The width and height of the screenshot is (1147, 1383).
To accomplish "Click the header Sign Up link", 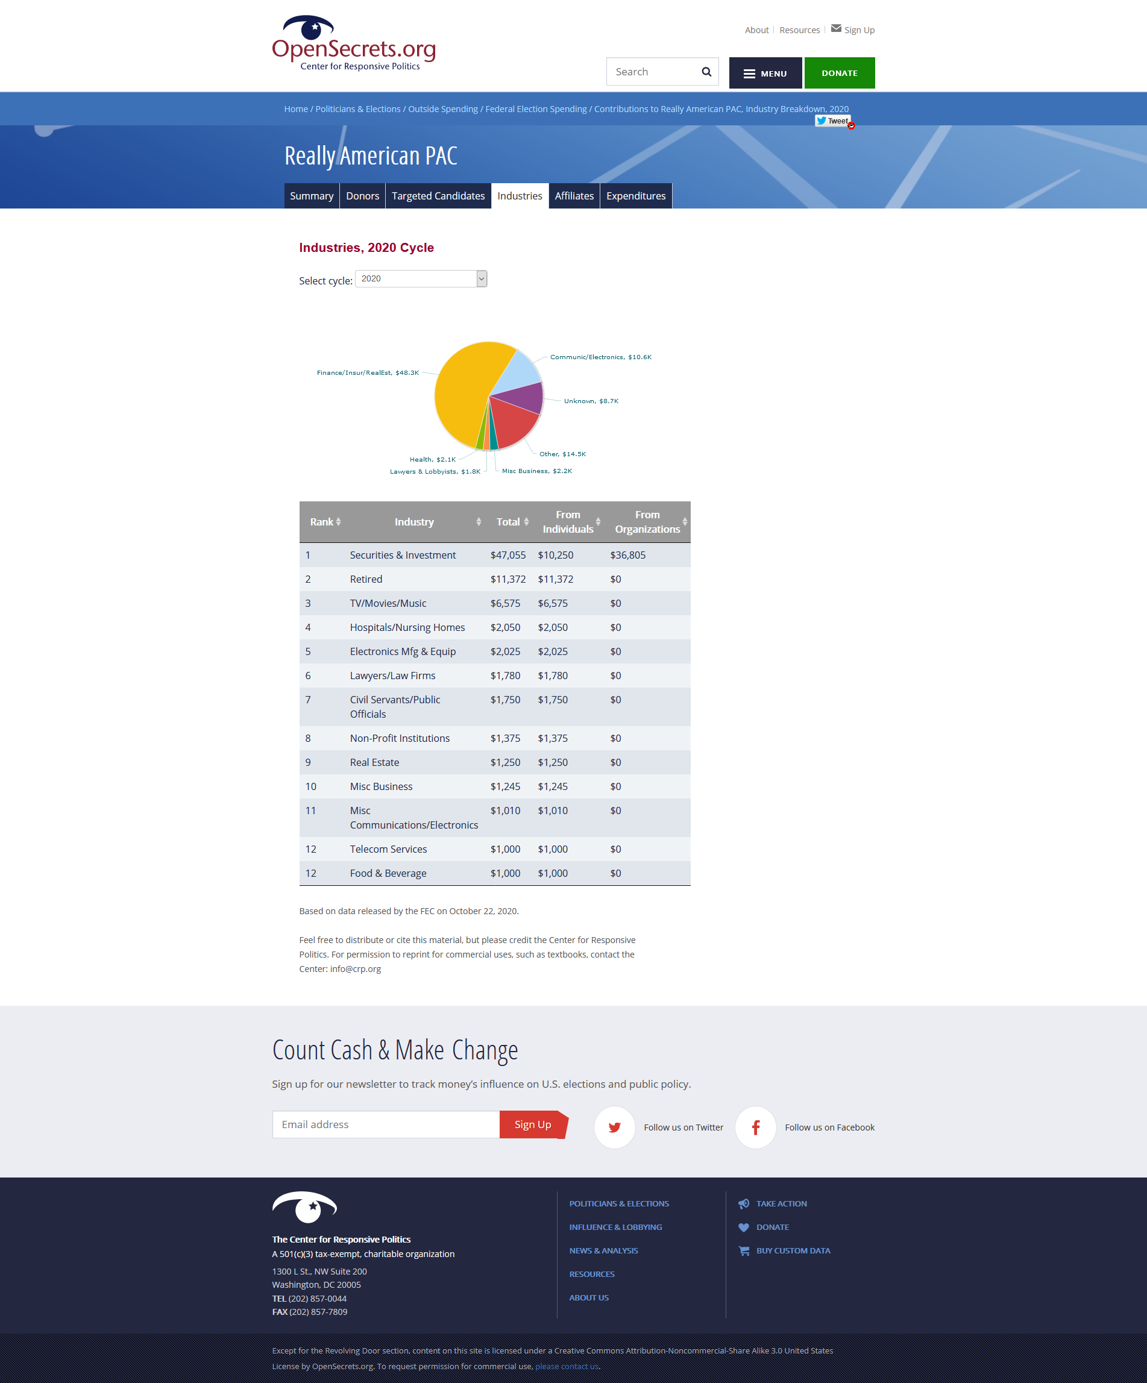I will (x=859, y=30).
